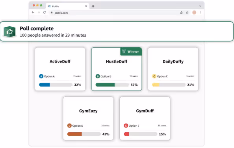Viewport: 234px width, 148px height.
Task: Open the GymDuff card title
Action: click(145, 111)
